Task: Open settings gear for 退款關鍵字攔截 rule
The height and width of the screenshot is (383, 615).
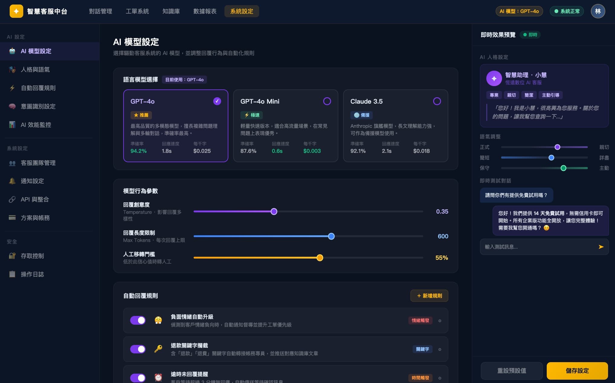Action: click(x=440, y=349)
